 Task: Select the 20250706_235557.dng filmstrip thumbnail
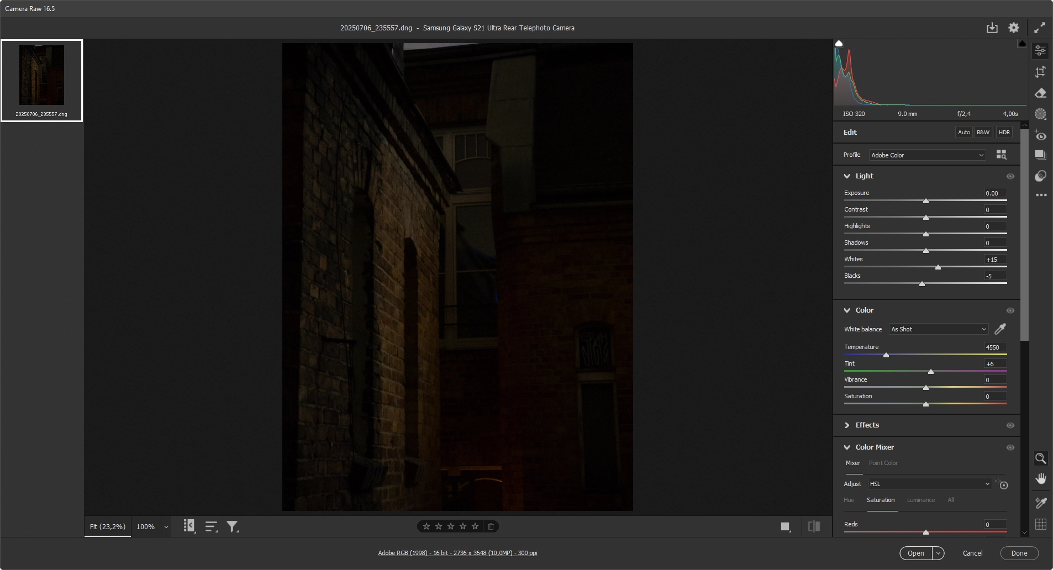(x=41, y=80)
